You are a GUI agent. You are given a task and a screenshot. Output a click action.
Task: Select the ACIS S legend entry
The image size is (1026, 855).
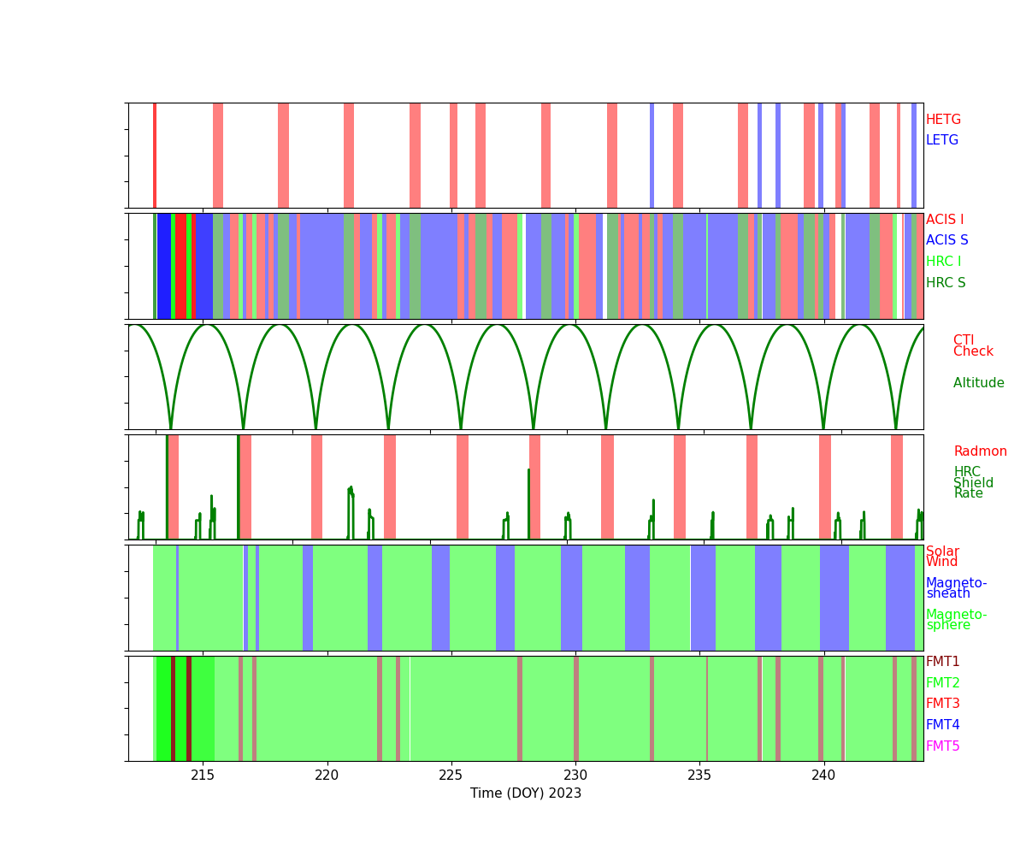click(x=946, y=241)
